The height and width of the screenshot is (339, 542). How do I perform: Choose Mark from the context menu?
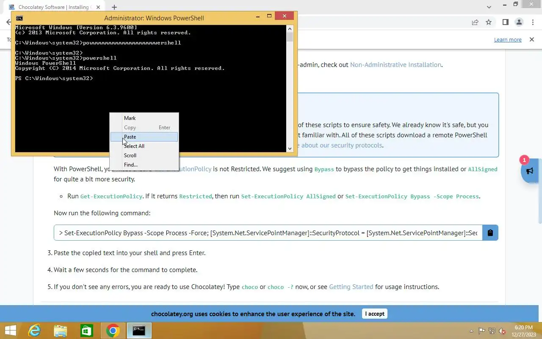click(x=144, y=118)
